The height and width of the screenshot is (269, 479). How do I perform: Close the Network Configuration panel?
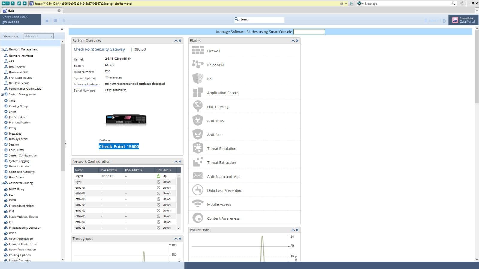click(180, 161)
